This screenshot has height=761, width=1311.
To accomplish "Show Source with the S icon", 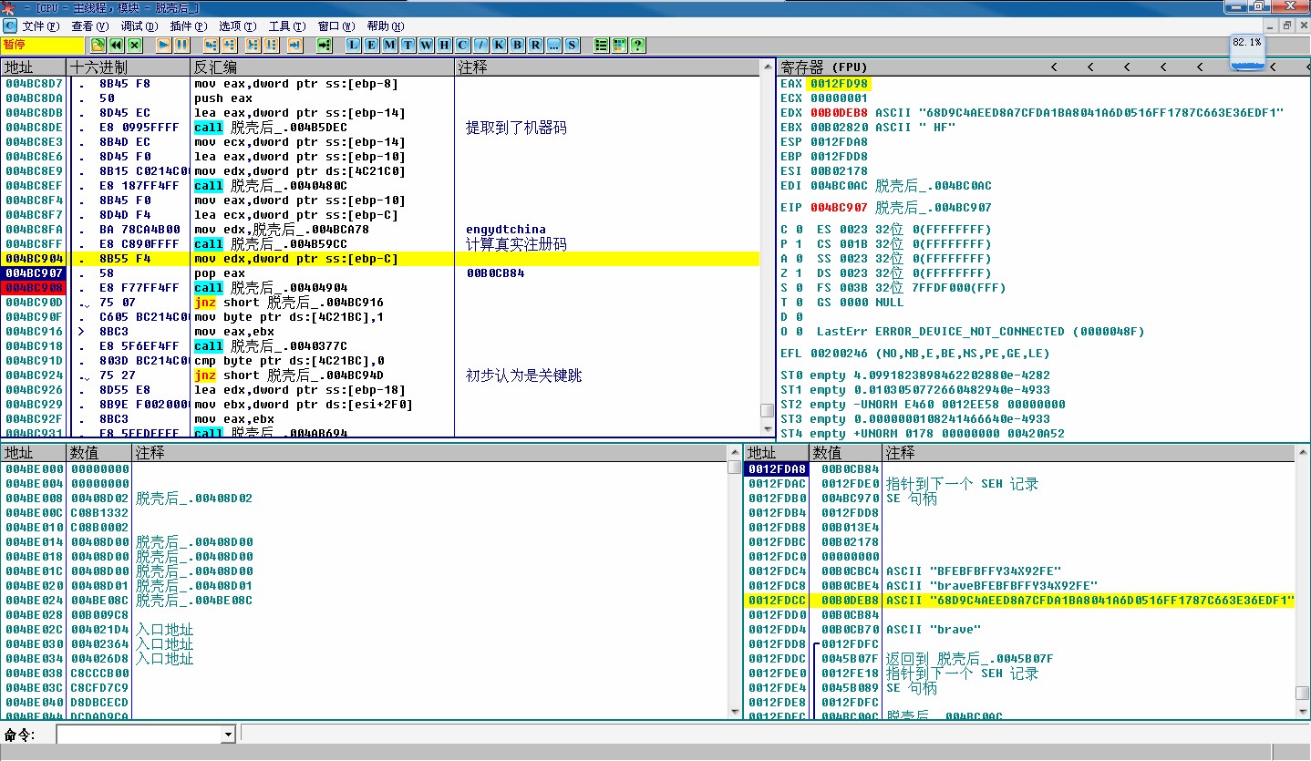I will (x=572, y=45).
